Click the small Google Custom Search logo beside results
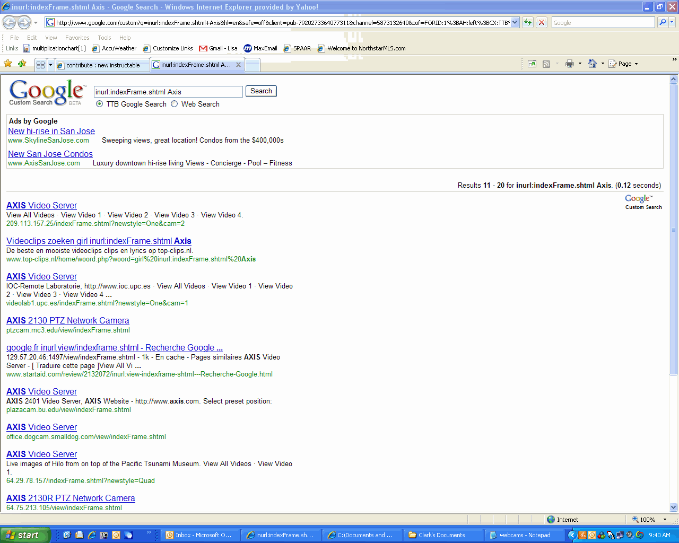 coord(643,202)
